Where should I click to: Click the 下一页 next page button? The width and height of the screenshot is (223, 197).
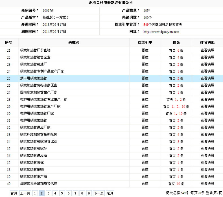point(99,193)
